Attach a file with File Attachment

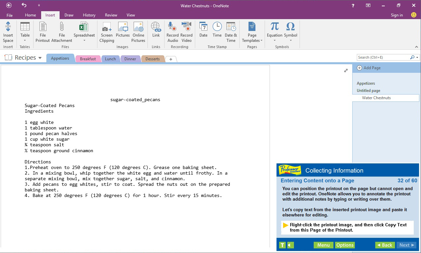click(62, 31)
